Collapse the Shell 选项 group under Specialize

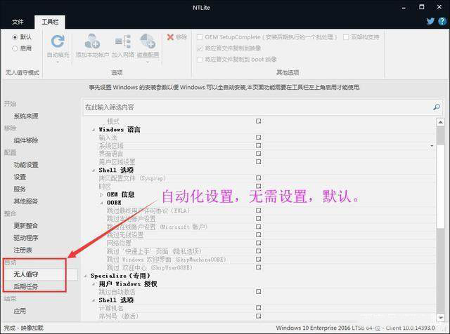[94, 300]
